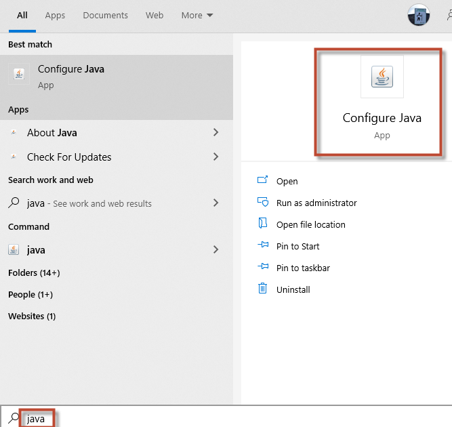Click the shield icon for Run as administrator

[x=263, y=202]
